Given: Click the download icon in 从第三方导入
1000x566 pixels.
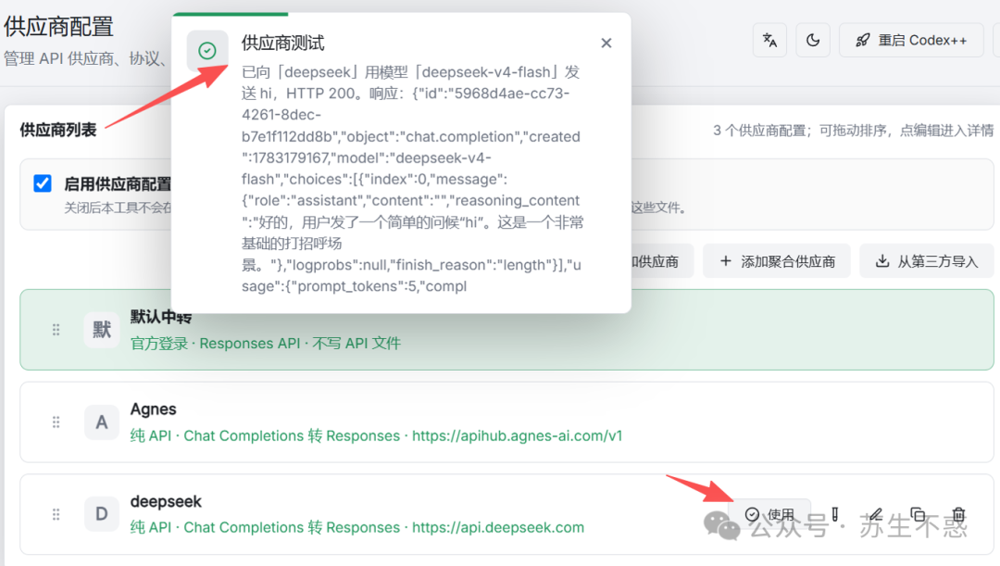Looking at the screenshot, I should 882,261.
